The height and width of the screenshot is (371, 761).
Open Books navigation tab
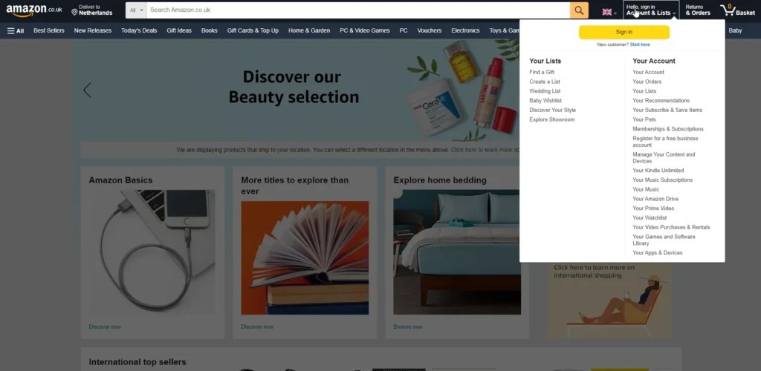point(209,30)
